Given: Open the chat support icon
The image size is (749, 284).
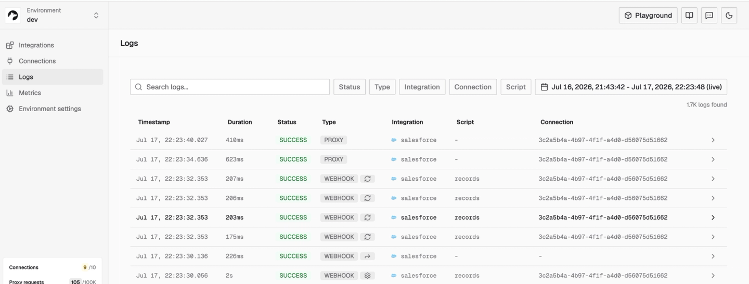Looking at the screenshot, I should coord(709,16).
